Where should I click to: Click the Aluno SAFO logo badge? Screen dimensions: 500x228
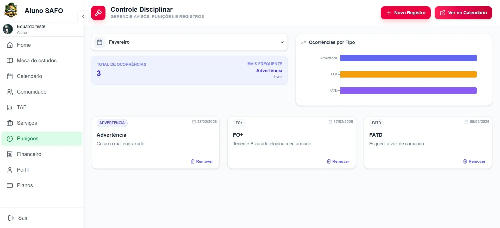[x=11, y=10]
